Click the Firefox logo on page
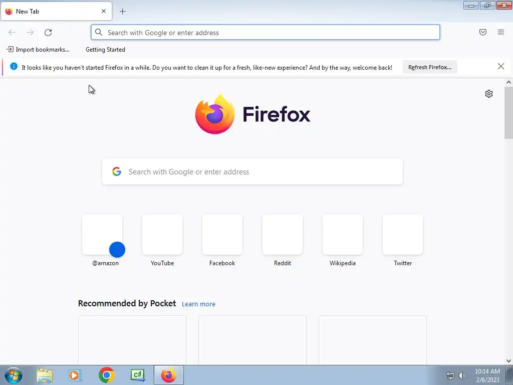 pos(252,114)
